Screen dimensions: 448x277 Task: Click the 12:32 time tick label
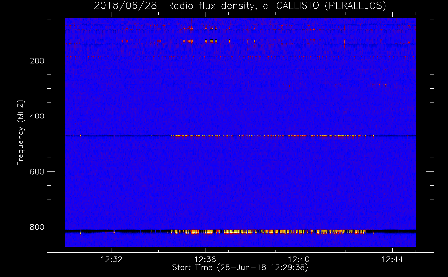[x=112, y=260]
